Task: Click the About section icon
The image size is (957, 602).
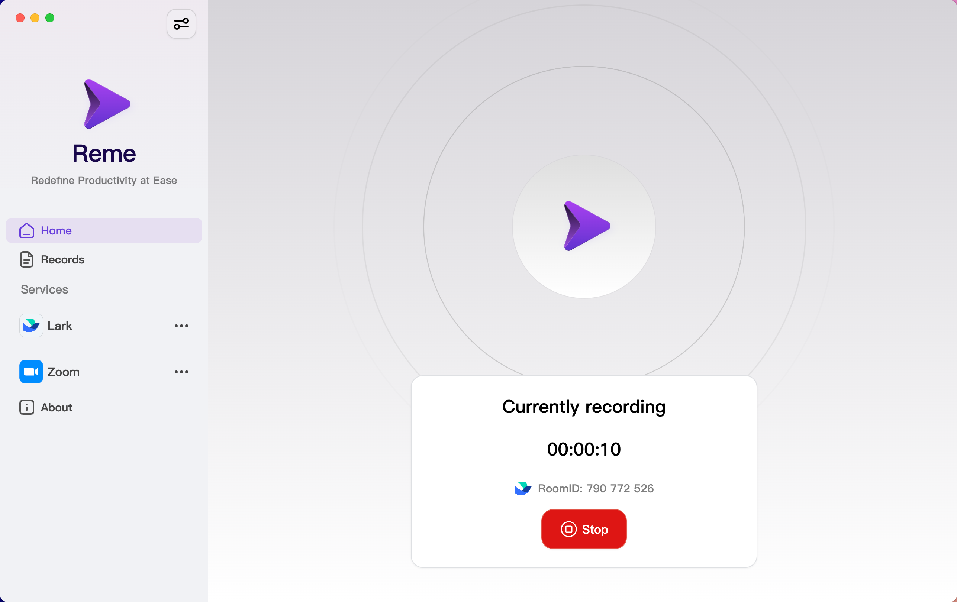Action: click(26, 407)
